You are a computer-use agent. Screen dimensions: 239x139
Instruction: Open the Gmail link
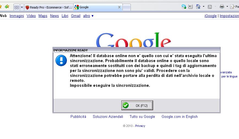click(x=76, y=16)
